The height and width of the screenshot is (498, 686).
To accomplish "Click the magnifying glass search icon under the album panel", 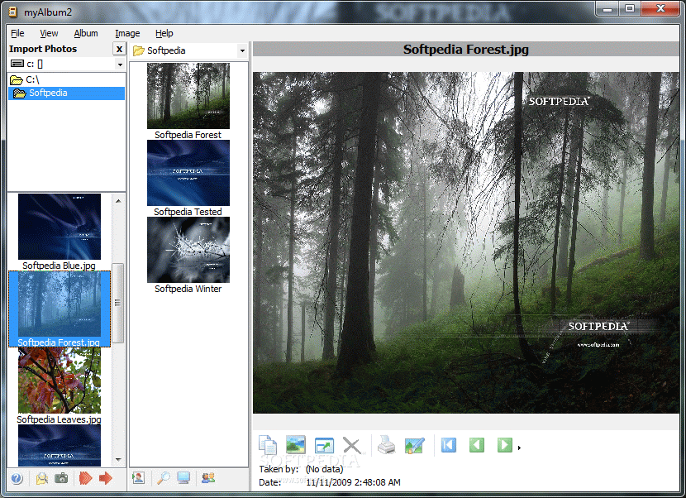I will click(x=164, y=478).
